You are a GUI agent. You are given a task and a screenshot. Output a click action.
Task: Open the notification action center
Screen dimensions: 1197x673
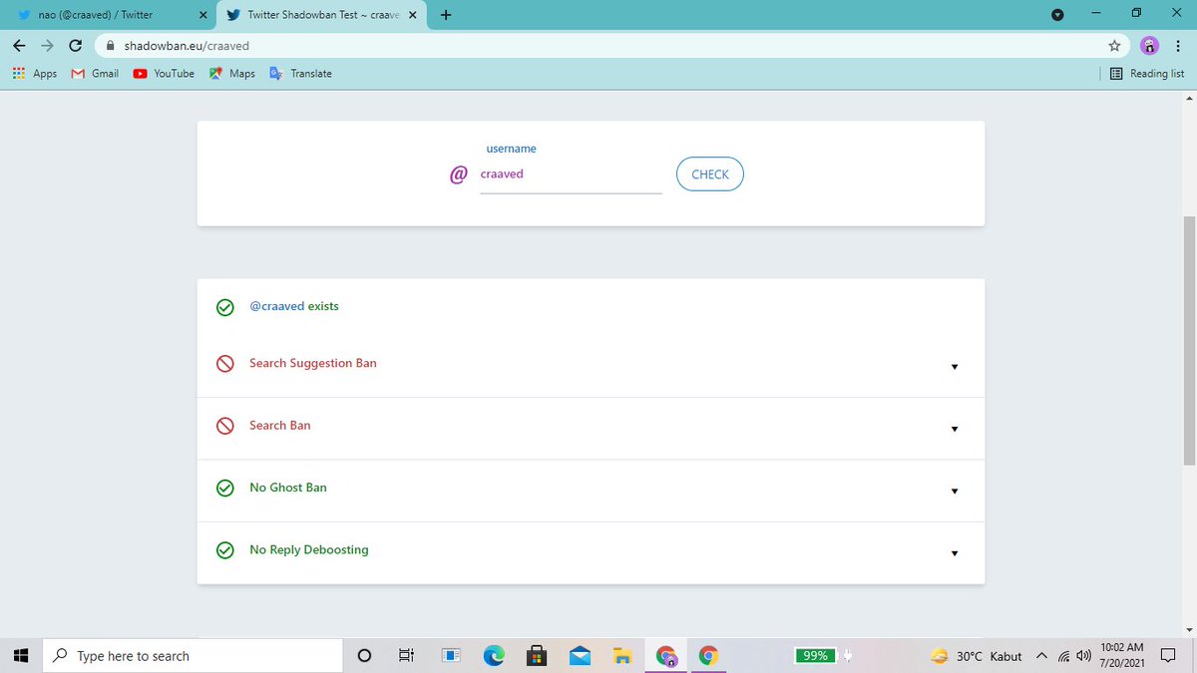1169,656
